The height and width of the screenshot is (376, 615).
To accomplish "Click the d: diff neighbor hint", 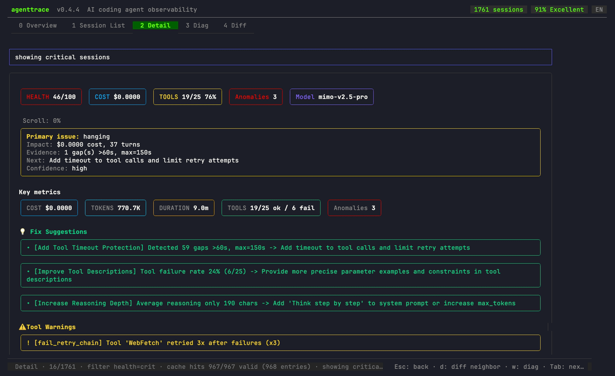I will (470, 367).
